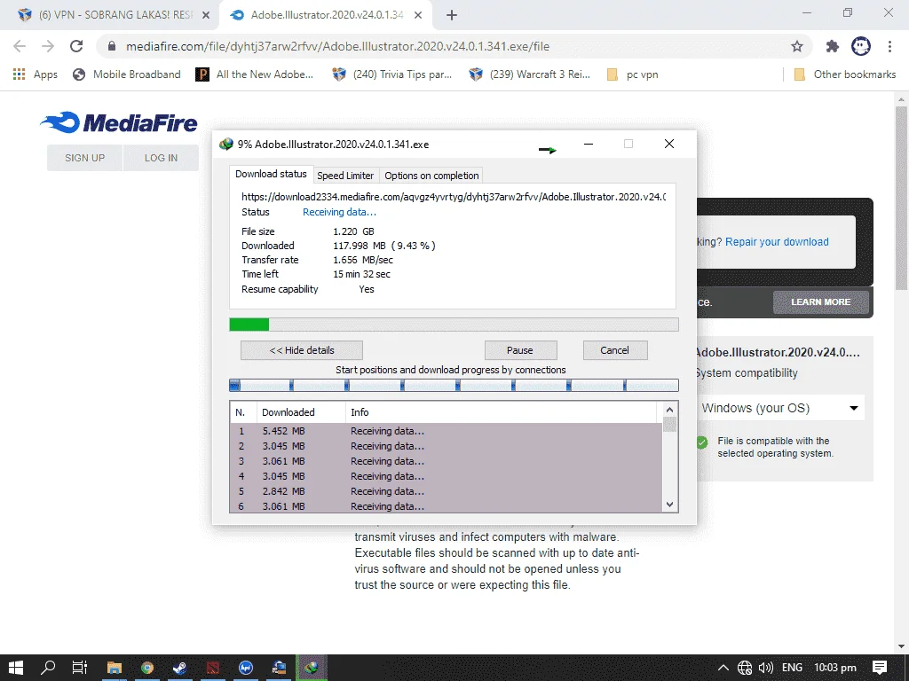Click connections list scroll down arrow
Screen dimensions: 909x681
click(x=669, y=505)
